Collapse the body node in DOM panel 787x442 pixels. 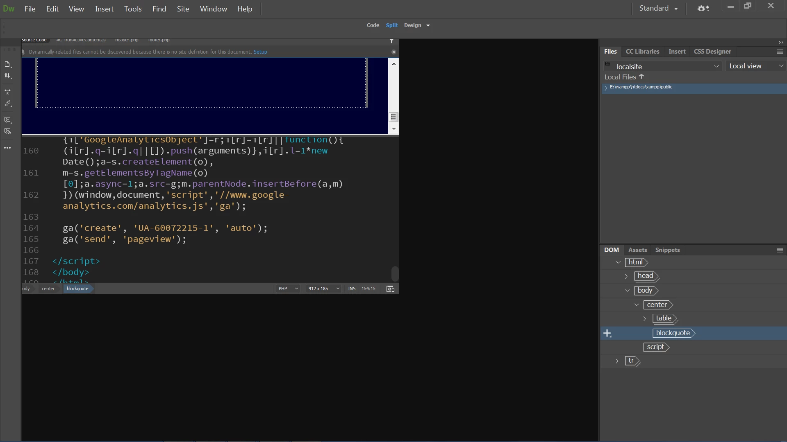tap(627, 291)
